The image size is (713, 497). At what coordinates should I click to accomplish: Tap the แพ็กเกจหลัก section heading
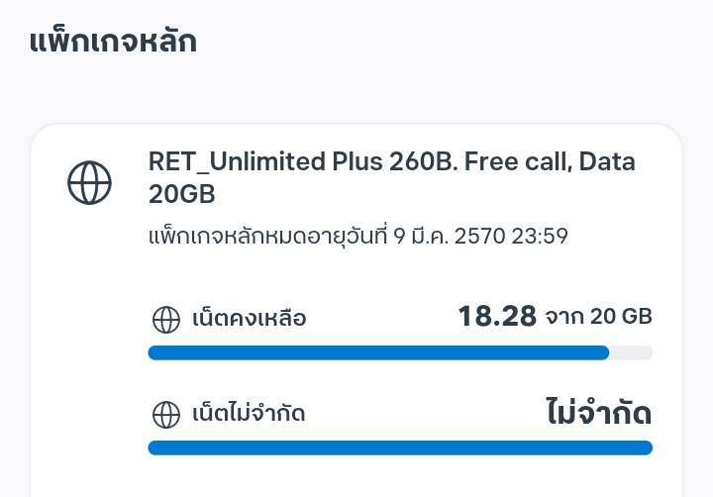(x=112, y=42)
